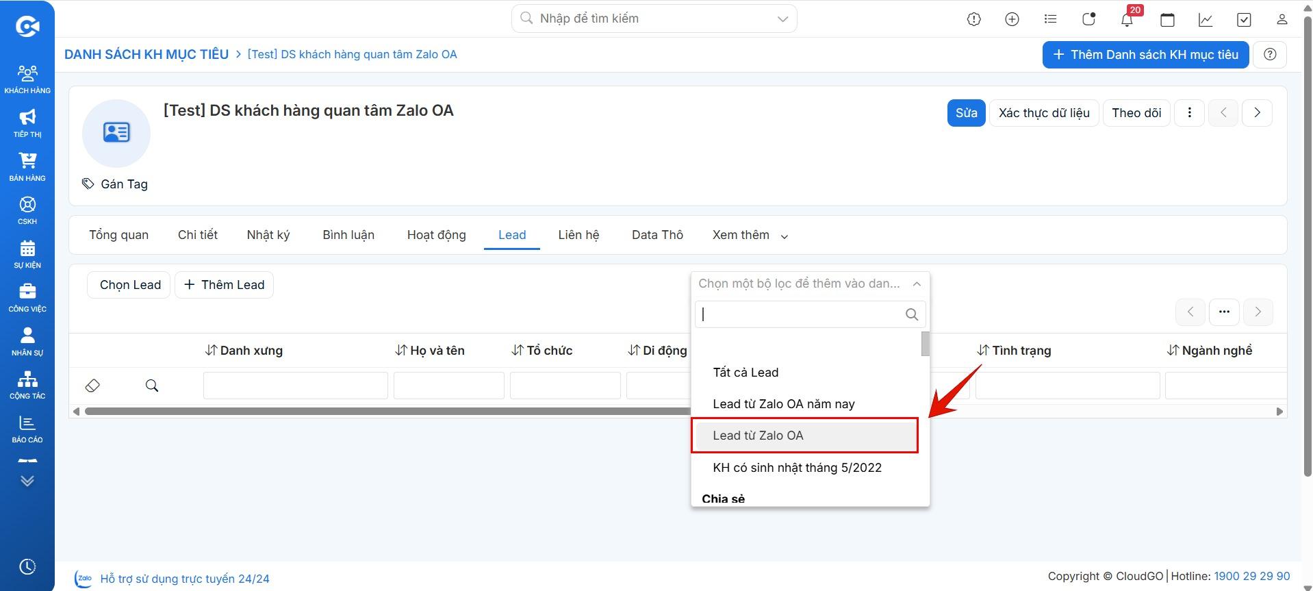Screen dimensions: 1313x591
Task: Sort by Tổ chức column
Action: pyautogui.click(x=542, y=351)
